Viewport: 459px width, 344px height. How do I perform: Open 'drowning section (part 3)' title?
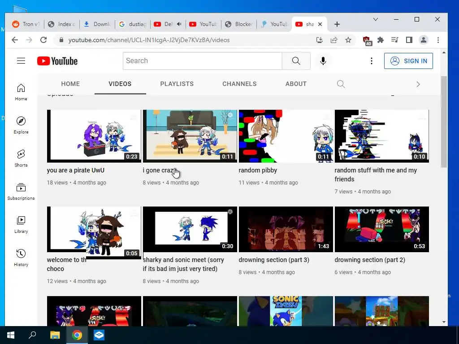pyautogui.click(x=274, y=260)
